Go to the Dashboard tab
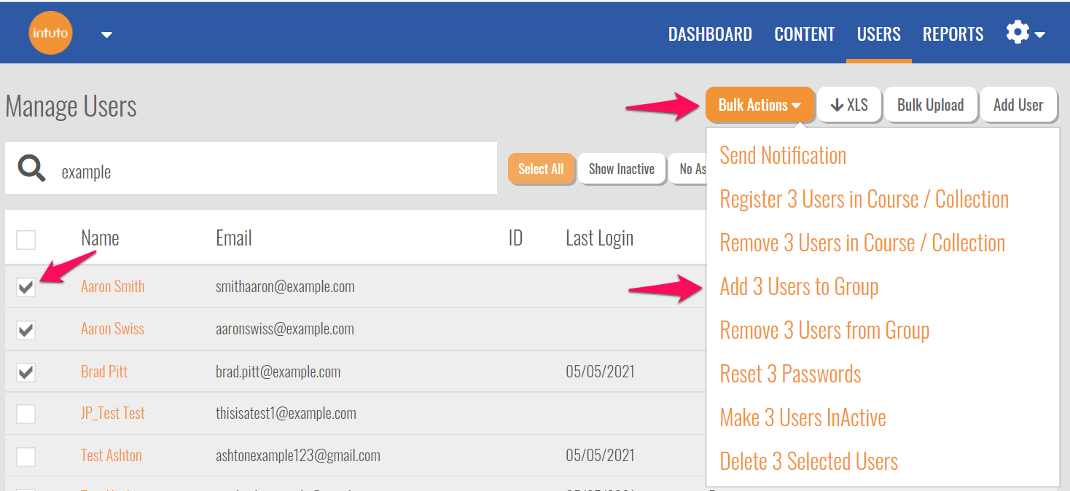The image size is (1070, 491). (x=710, y=34)
